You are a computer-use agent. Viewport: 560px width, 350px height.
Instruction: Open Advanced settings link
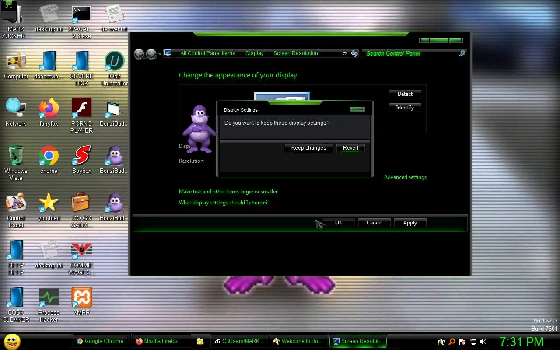click(x=405, y=177)
